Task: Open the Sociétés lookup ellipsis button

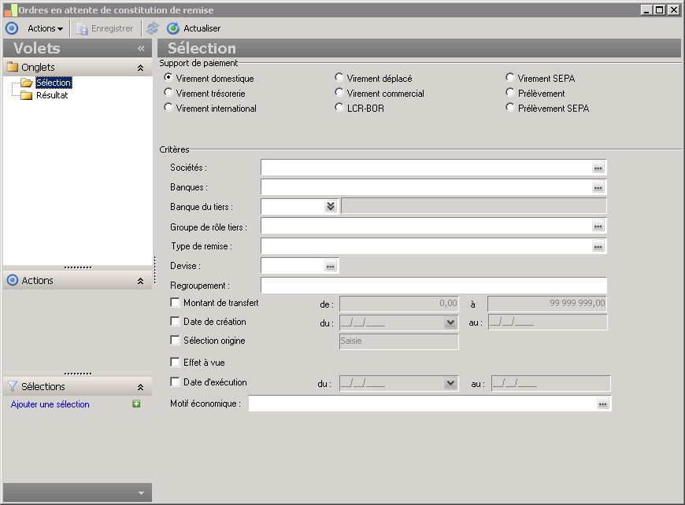Action: point(598,168)
